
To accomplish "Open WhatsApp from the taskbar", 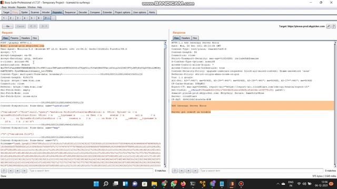I will tap(174, 184).
